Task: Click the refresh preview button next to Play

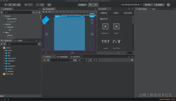Action: coord(96,5)
